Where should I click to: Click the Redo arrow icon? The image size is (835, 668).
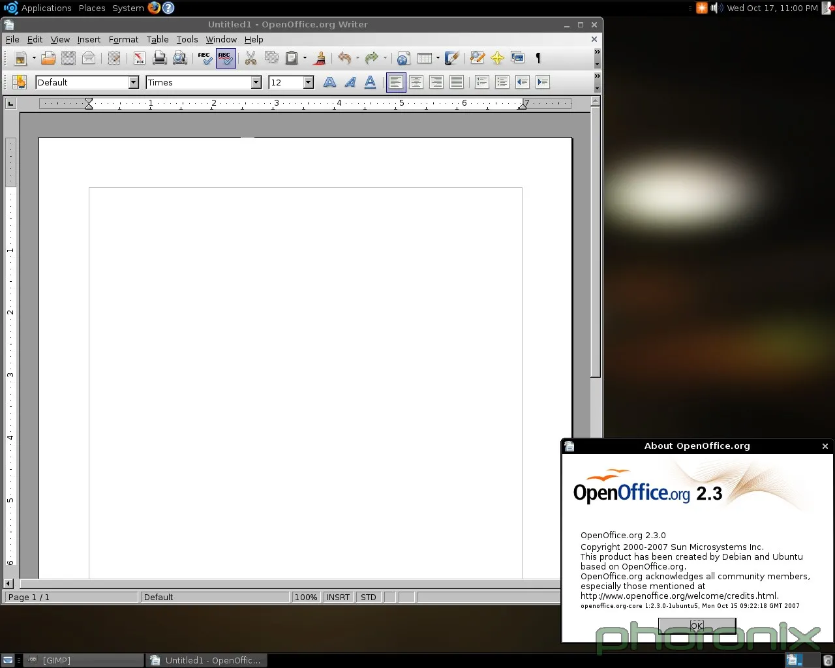coord(372,58)
